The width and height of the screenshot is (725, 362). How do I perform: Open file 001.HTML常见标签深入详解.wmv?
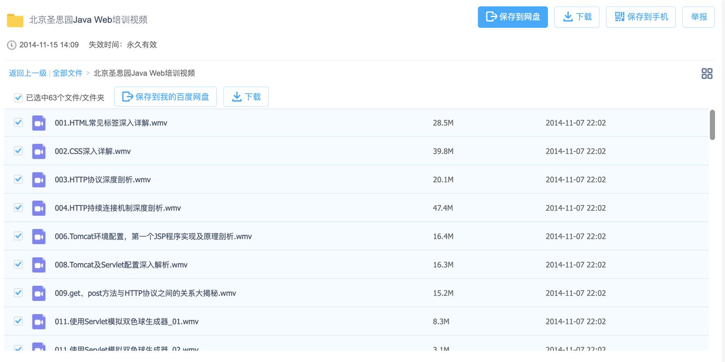pos(111,123)
